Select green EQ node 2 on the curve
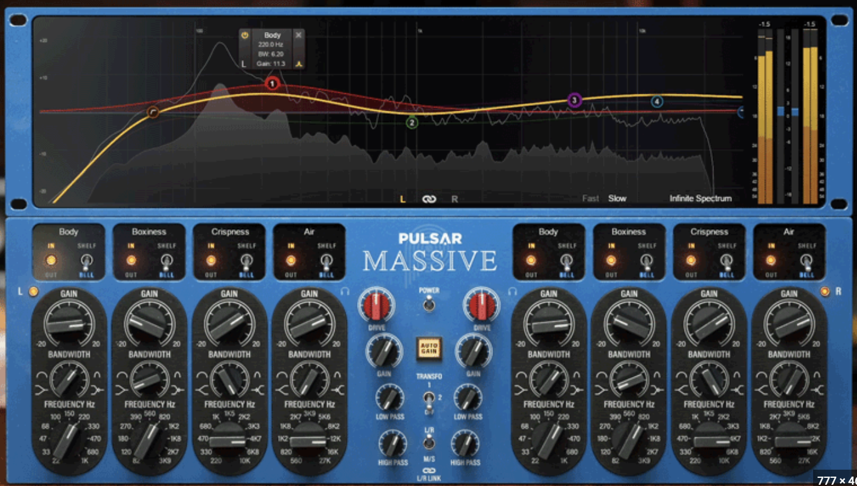The image size is (857, 486). click(x=412, y=123)
